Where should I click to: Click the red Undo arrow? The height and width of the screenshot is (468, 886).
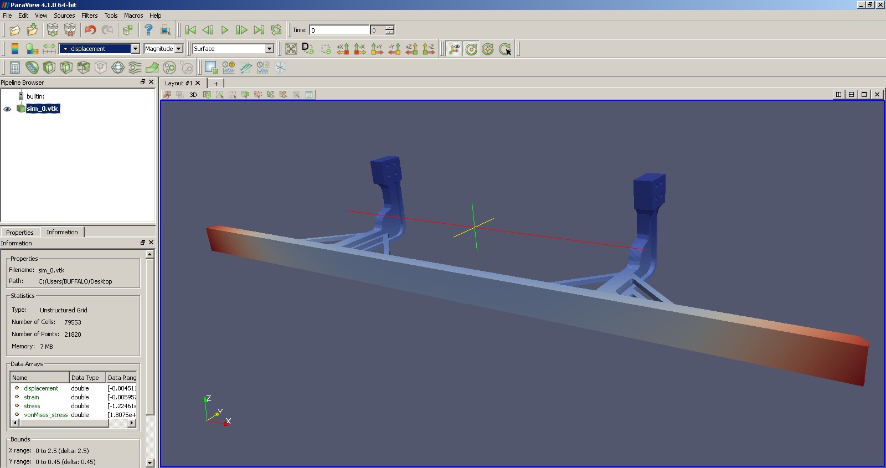[90, 30]
